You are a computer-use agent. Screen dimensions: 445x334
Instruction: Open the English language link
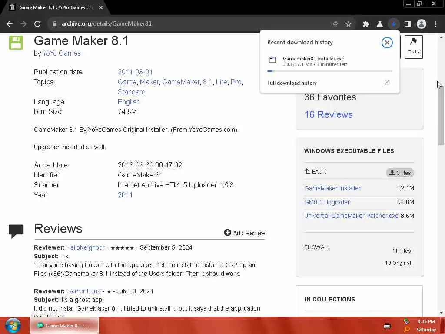(129, 102)
